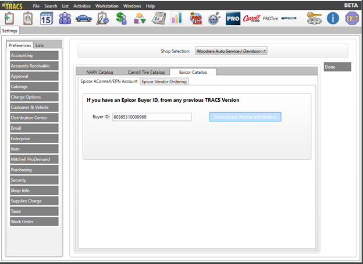Open the blue information icon
The height and width of the screenshot is (264, 363).
(x=333, y=18)
